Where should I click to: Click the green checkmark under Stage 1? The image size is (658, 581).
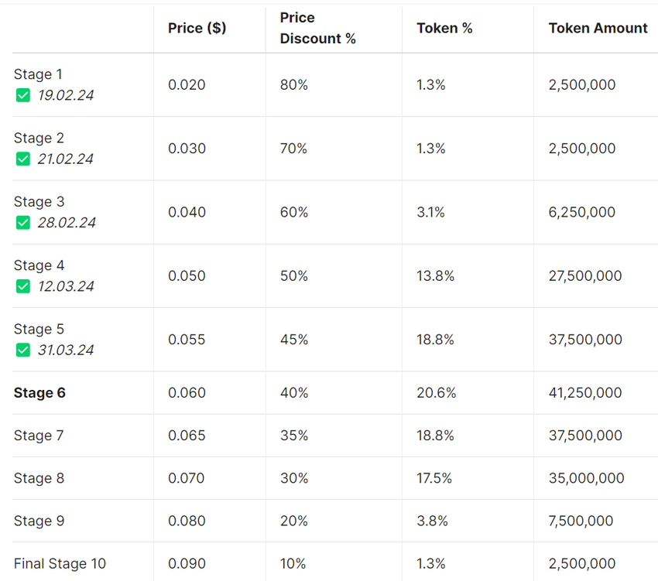23,95
